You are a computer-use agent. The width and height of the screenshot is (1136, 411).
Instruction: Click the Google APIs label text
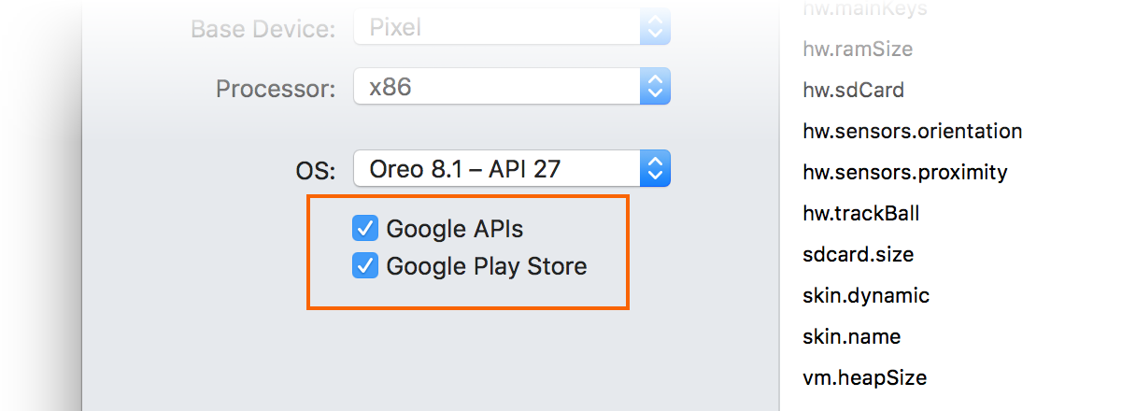click(454, 228)
